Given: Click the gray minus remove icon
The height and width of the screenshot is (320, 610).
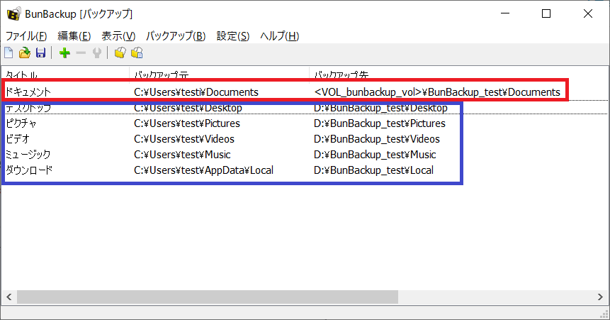Looking at the screenshot, I should (x=81, y=53).
